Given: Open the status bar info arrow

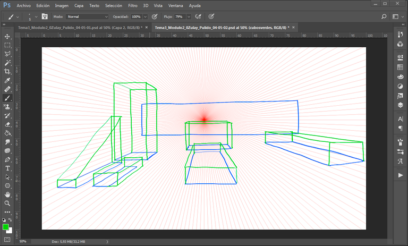Looking at the screenshot, I should click(107, 242).
